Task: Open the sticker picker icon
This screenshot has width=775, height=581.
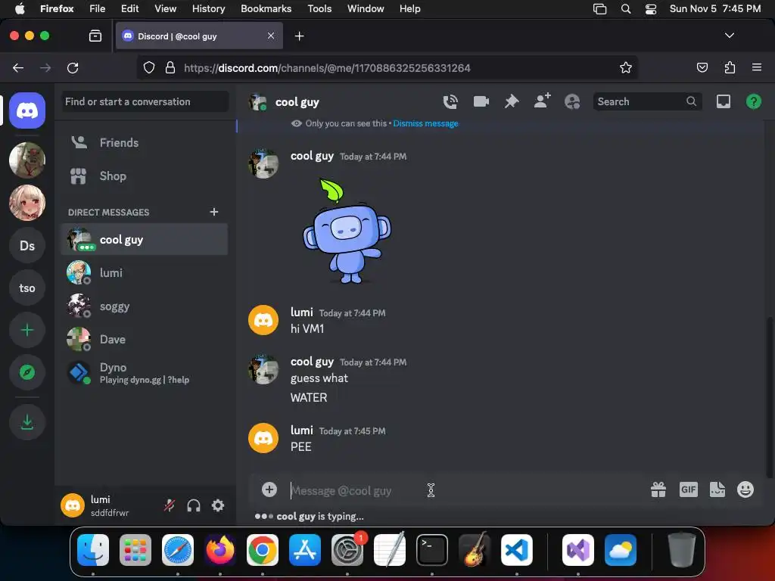Action: [x=717, y=489]
